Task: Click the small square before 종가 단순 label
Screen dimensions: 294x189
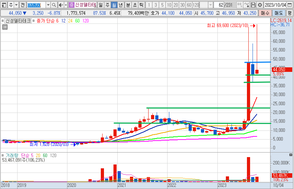Action: pyautogui.click(x=34, y=21)
